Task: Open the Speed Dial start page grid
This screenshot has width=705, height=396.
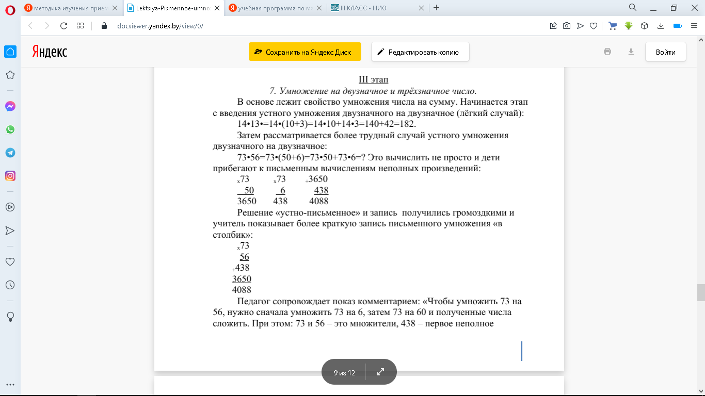Action: tap(80, 26)
